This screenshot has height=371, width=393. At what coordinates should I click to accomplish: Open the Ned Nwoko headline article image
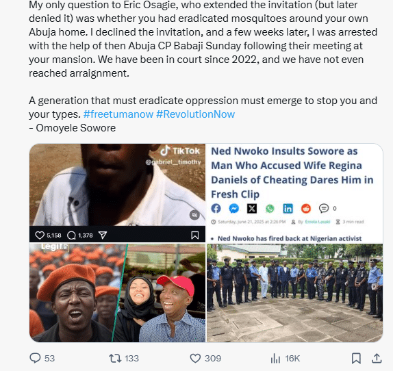click(294, 193)
